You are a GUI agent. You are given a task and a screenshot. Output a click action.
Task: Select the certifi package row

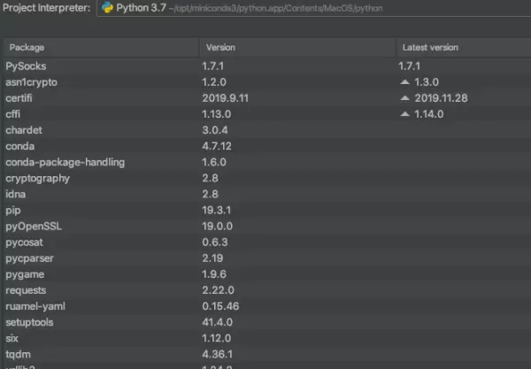tap(267, 98)
